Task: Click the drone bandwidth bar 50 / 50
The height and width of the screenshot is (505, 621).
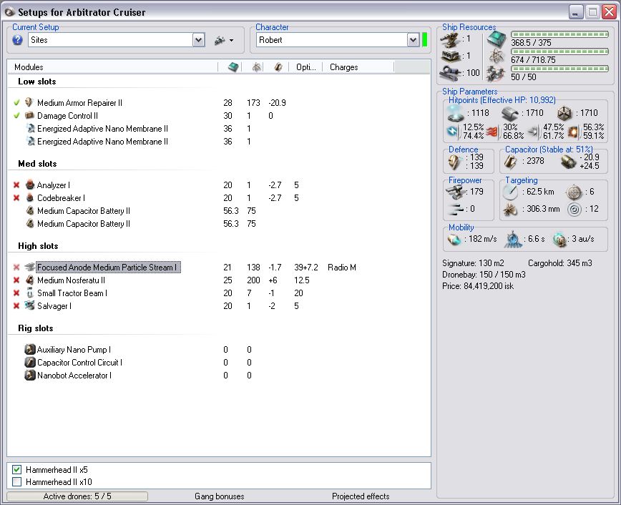Action: (x=559, y=69)
